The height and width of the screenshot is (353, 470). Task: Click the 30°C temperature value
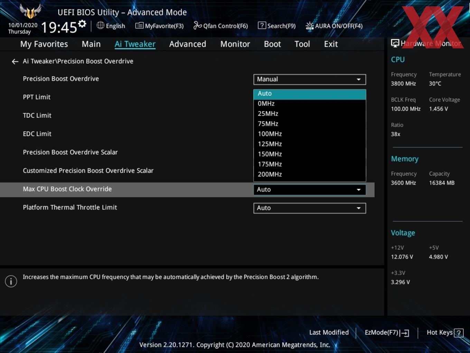coord(435,84)
